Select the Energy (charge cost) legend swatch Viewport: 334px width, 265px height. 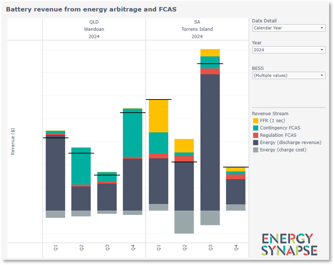click(256, 150)
